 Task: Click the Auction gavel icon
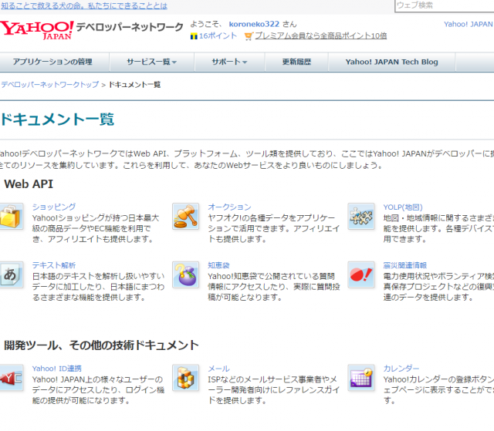coord(185,217)
